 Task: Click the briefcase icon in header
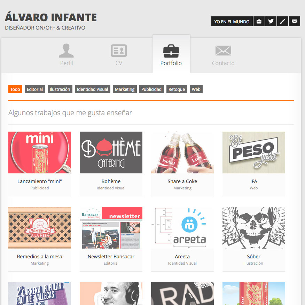click(x=259, y=21)
